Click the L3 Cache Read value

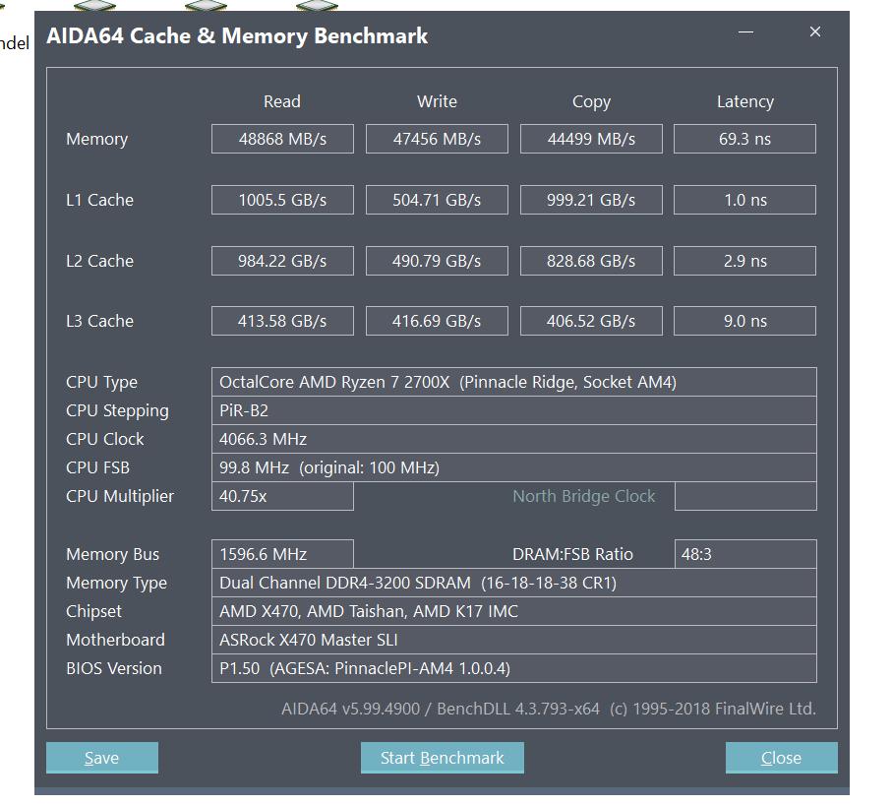tap(282, 321)
